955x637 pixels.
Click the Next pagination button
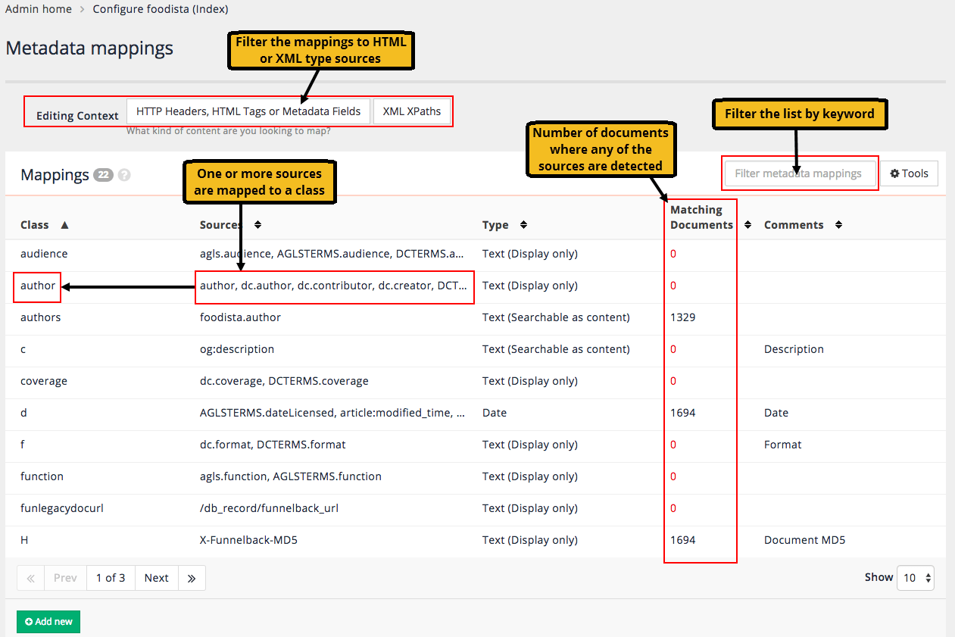point(156,577)
